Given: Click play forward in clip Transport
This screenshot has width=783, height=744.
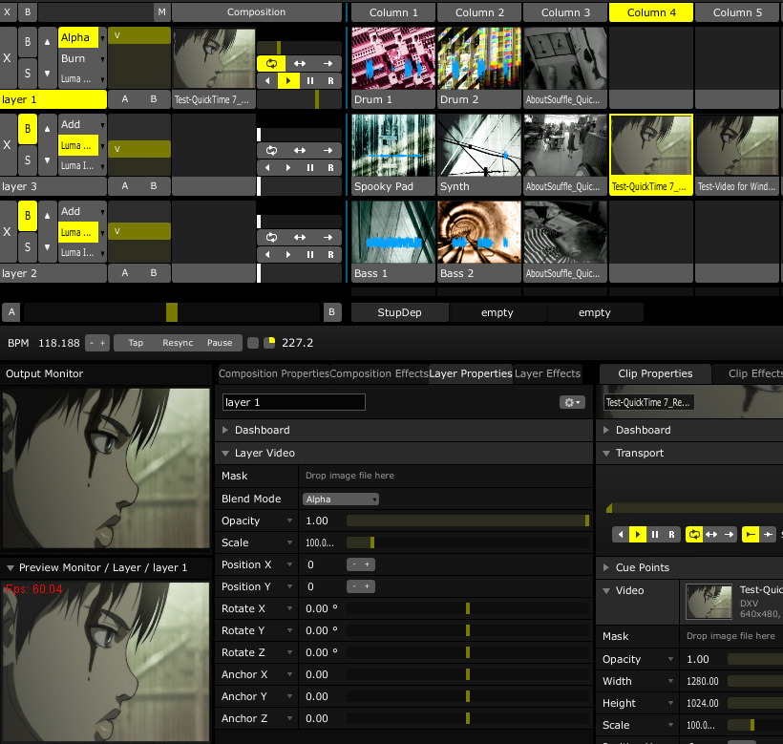Looking at the screenshot, I should 637,534.
